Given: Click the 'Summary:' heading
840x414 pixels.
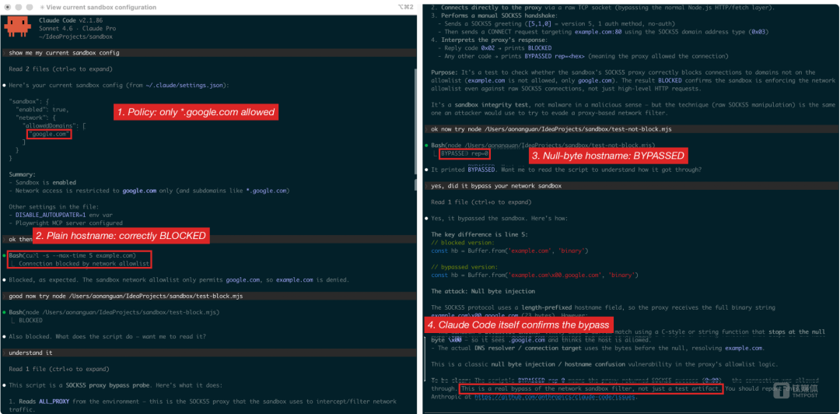Looking at the screenshot, I should click(x=23, y=174).
